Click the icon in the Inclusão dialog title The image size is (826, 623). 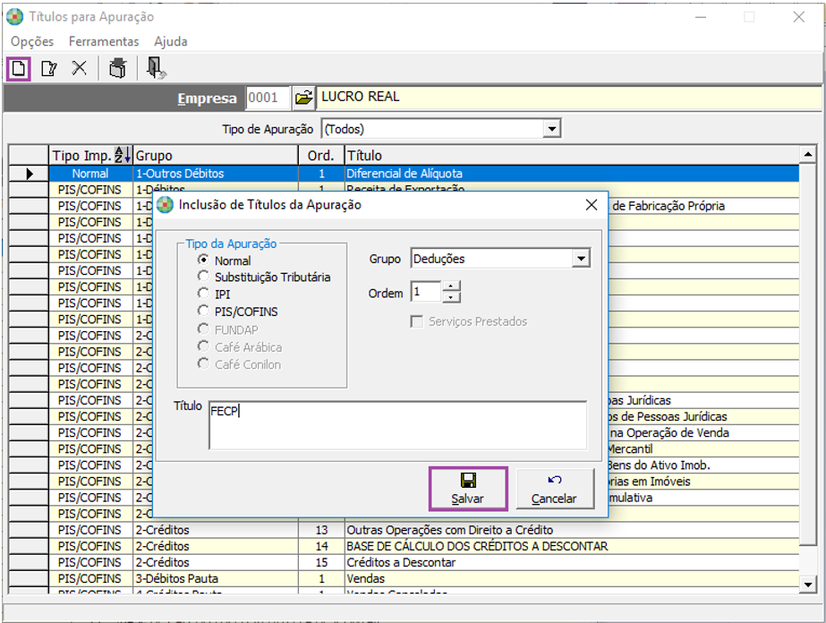[165, 205]
